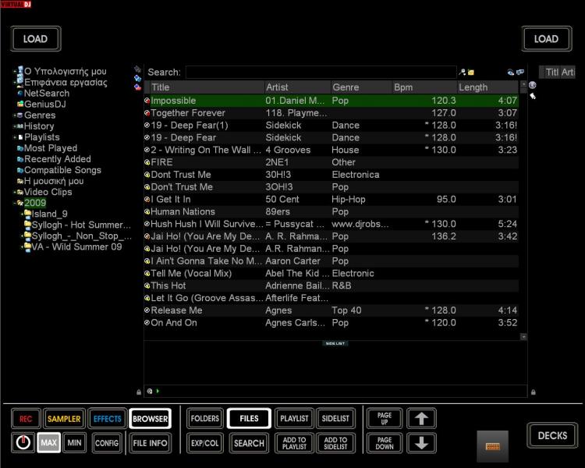Click the green play arrow in sidelist bar
Image resolution: width=585 pixels, height=468 pixels.
click(158, 391)
